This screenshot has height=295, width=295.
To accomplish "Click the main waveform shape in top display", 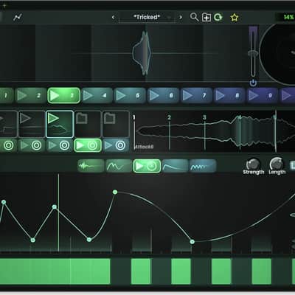I will pyautogui.click(x=142, y=53).
